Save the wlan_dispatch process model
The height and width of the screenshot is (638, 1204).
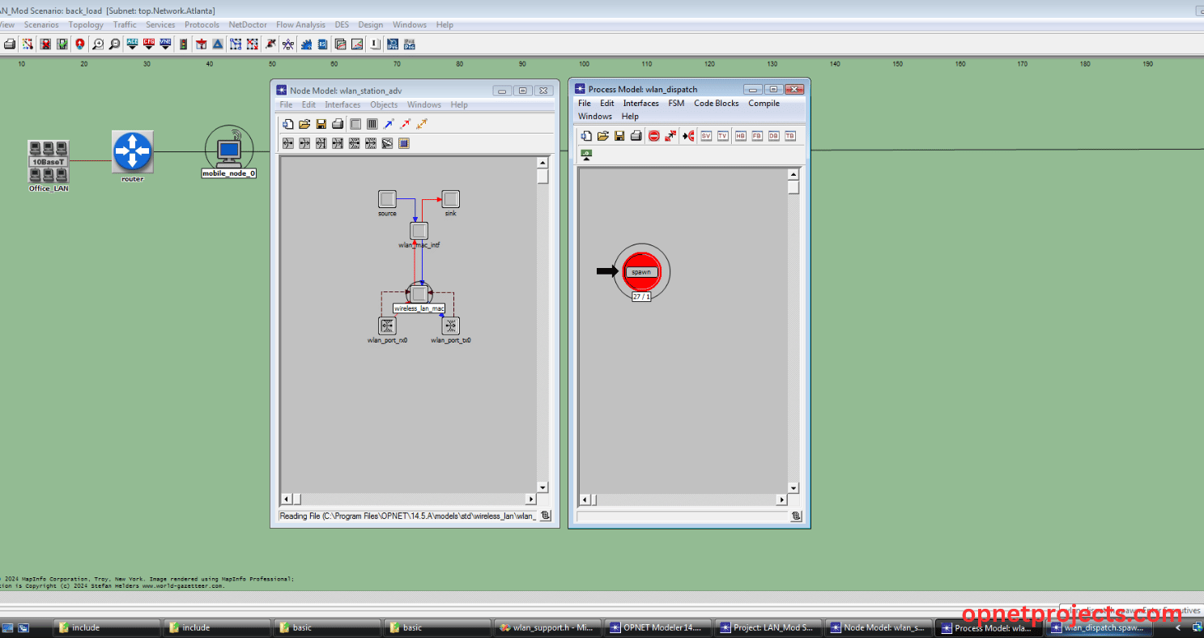coord(619,136)
